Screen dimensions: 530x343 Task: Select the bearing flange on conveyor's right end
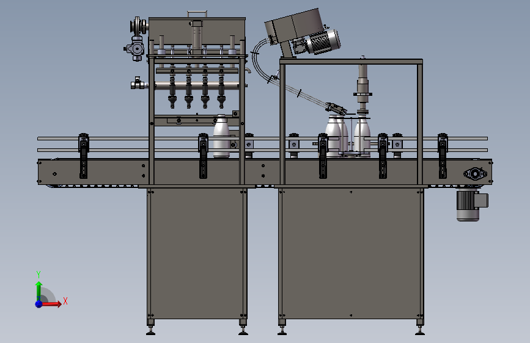[475, 174]
